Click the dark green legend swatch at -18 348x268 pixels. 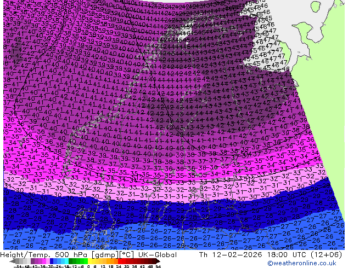[x=71, y=261]
